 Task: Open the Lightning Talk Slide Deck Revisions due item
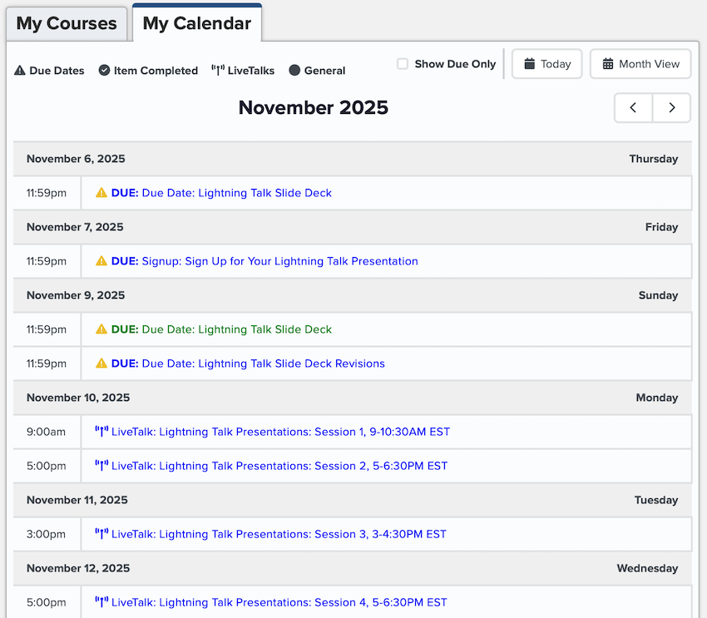point(261,363)
